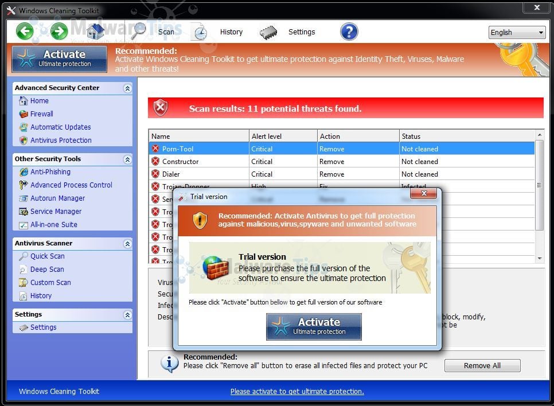The height and width of the screenshot is (406, 554).
Task: Close the Trial version dialog
Action: pos(424,193)
